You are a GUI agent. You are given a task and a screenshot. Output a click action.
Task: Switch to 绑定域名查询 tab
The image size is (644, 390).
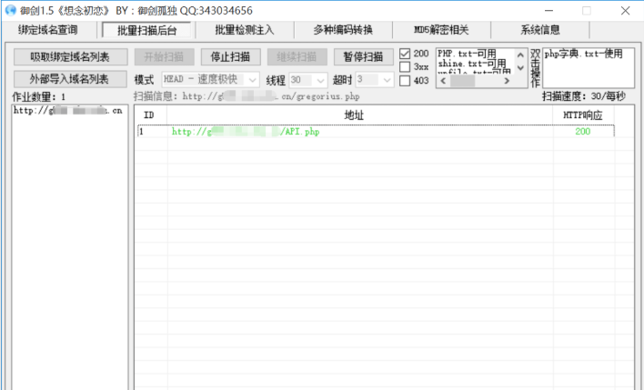tap(48, 30)
